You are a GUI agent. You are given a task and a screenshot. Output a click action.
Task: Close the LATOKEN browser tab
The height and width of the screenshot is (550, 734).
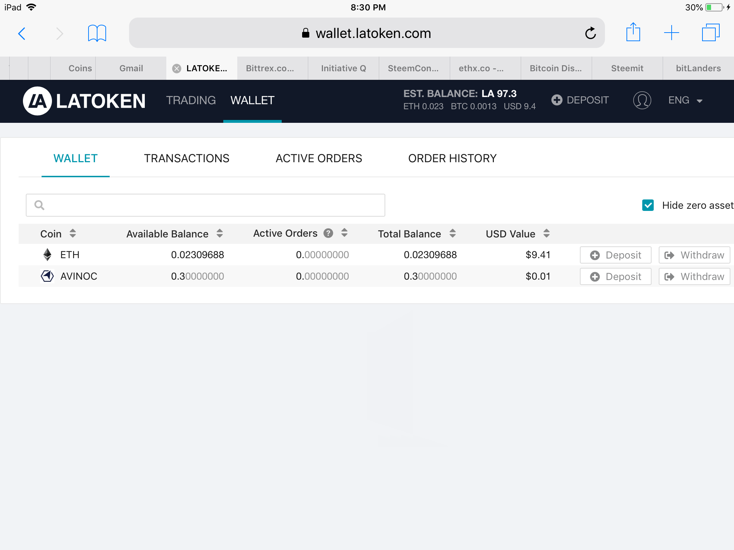(177, 68)
